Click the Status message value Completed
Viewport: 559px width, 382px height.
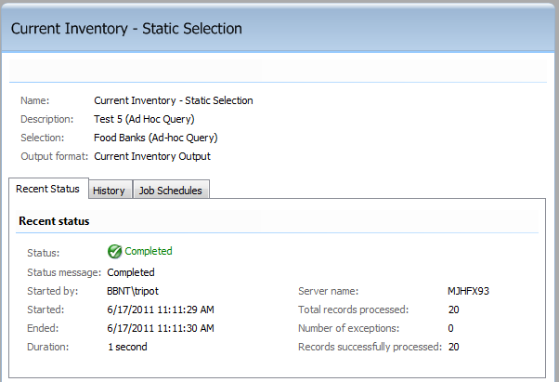131,272
